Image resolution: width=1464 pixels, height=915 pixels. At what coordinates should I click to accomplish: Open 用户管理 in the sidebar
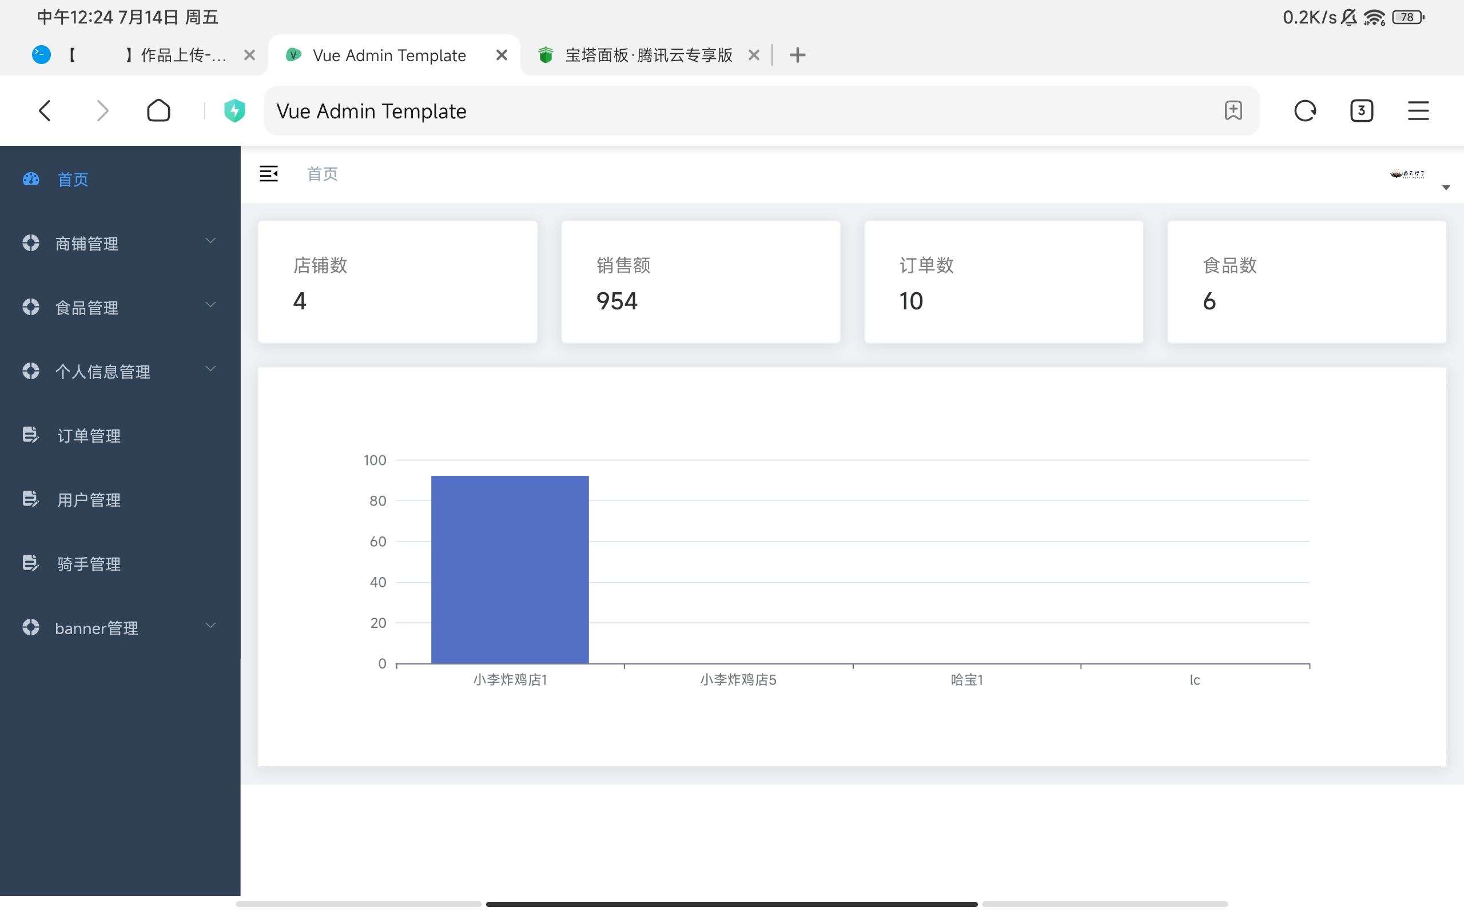[x=120, y=499]
